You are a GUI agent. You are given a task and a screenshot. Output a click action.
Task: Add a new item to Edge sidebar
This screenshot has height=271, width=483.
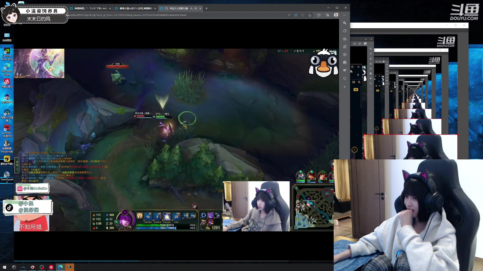345,87
